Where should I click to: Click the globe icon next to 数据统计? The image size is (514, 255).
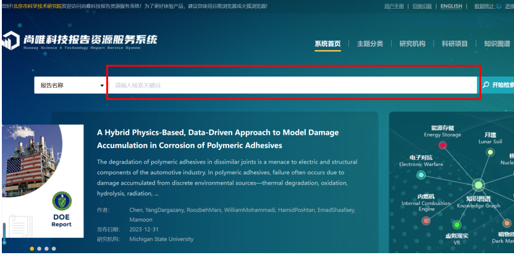point(500,6)
